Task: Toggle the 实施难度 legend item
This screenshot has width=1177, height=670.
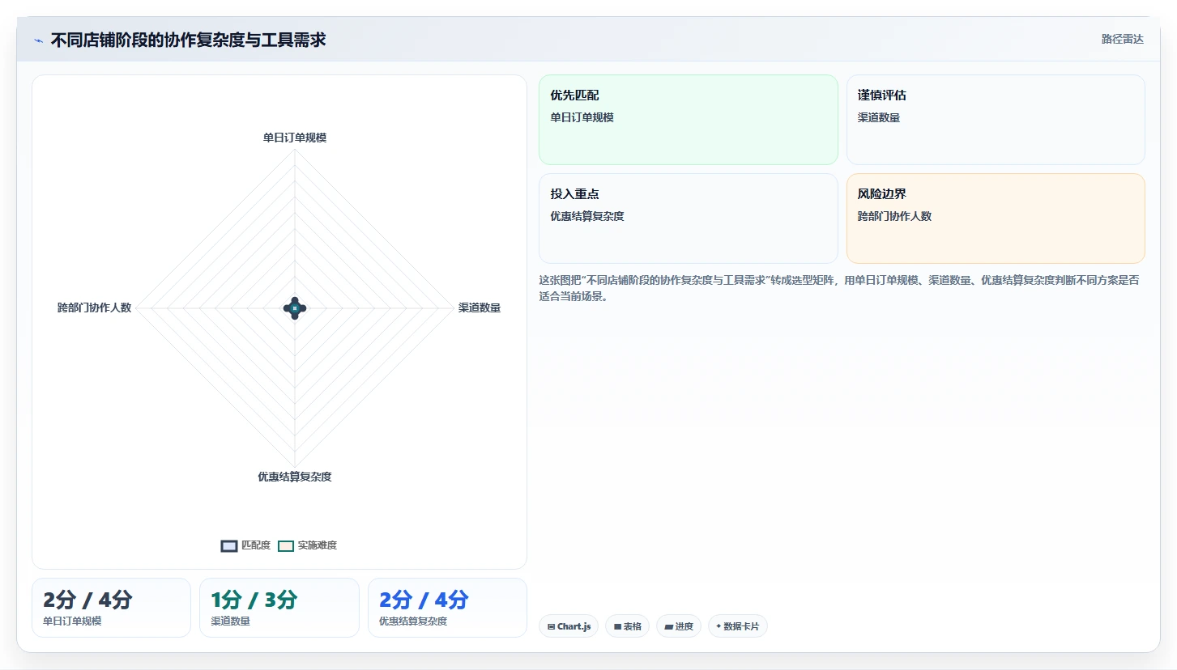Action: 307,545
